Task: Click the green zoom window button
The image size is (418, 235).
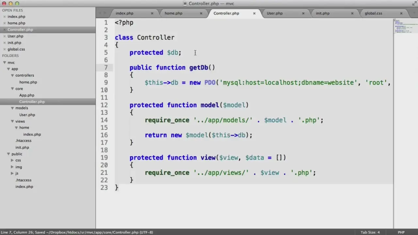Action: point(17,4)
